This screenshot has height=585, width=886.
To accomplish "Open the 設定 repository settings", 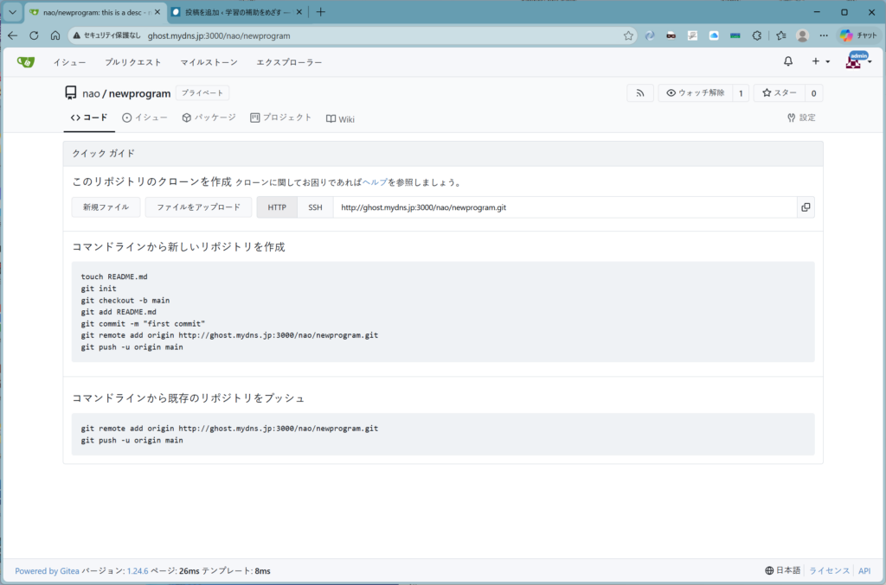I will pyautogui.click(x=801, y=118).
